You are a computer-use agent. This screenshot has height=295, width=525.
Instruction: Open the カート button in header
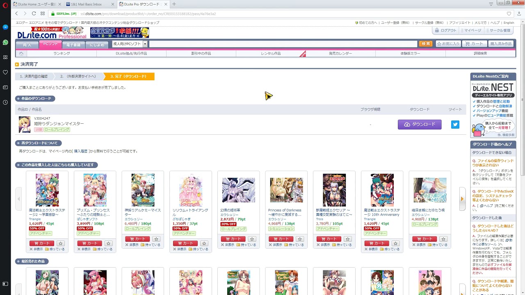tap(474, 44)
